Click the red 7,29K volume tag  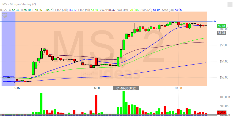(x=221, y=112)
